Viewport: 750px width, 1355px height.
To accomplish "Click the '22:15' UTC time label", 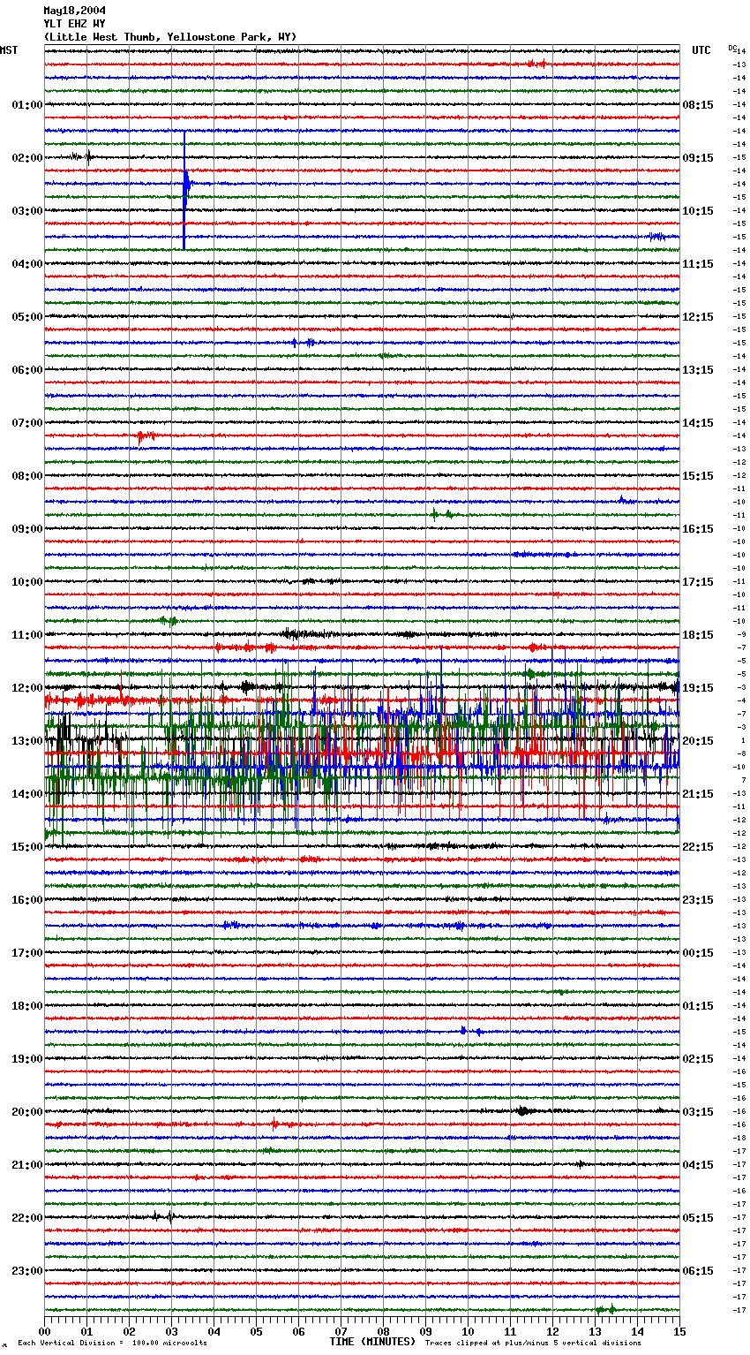I will click(698, 847).
